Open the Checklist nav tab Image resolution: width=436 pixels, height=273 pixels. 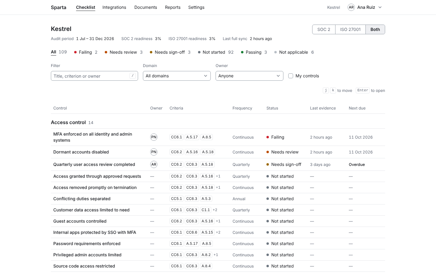click(x=86, y=7)
